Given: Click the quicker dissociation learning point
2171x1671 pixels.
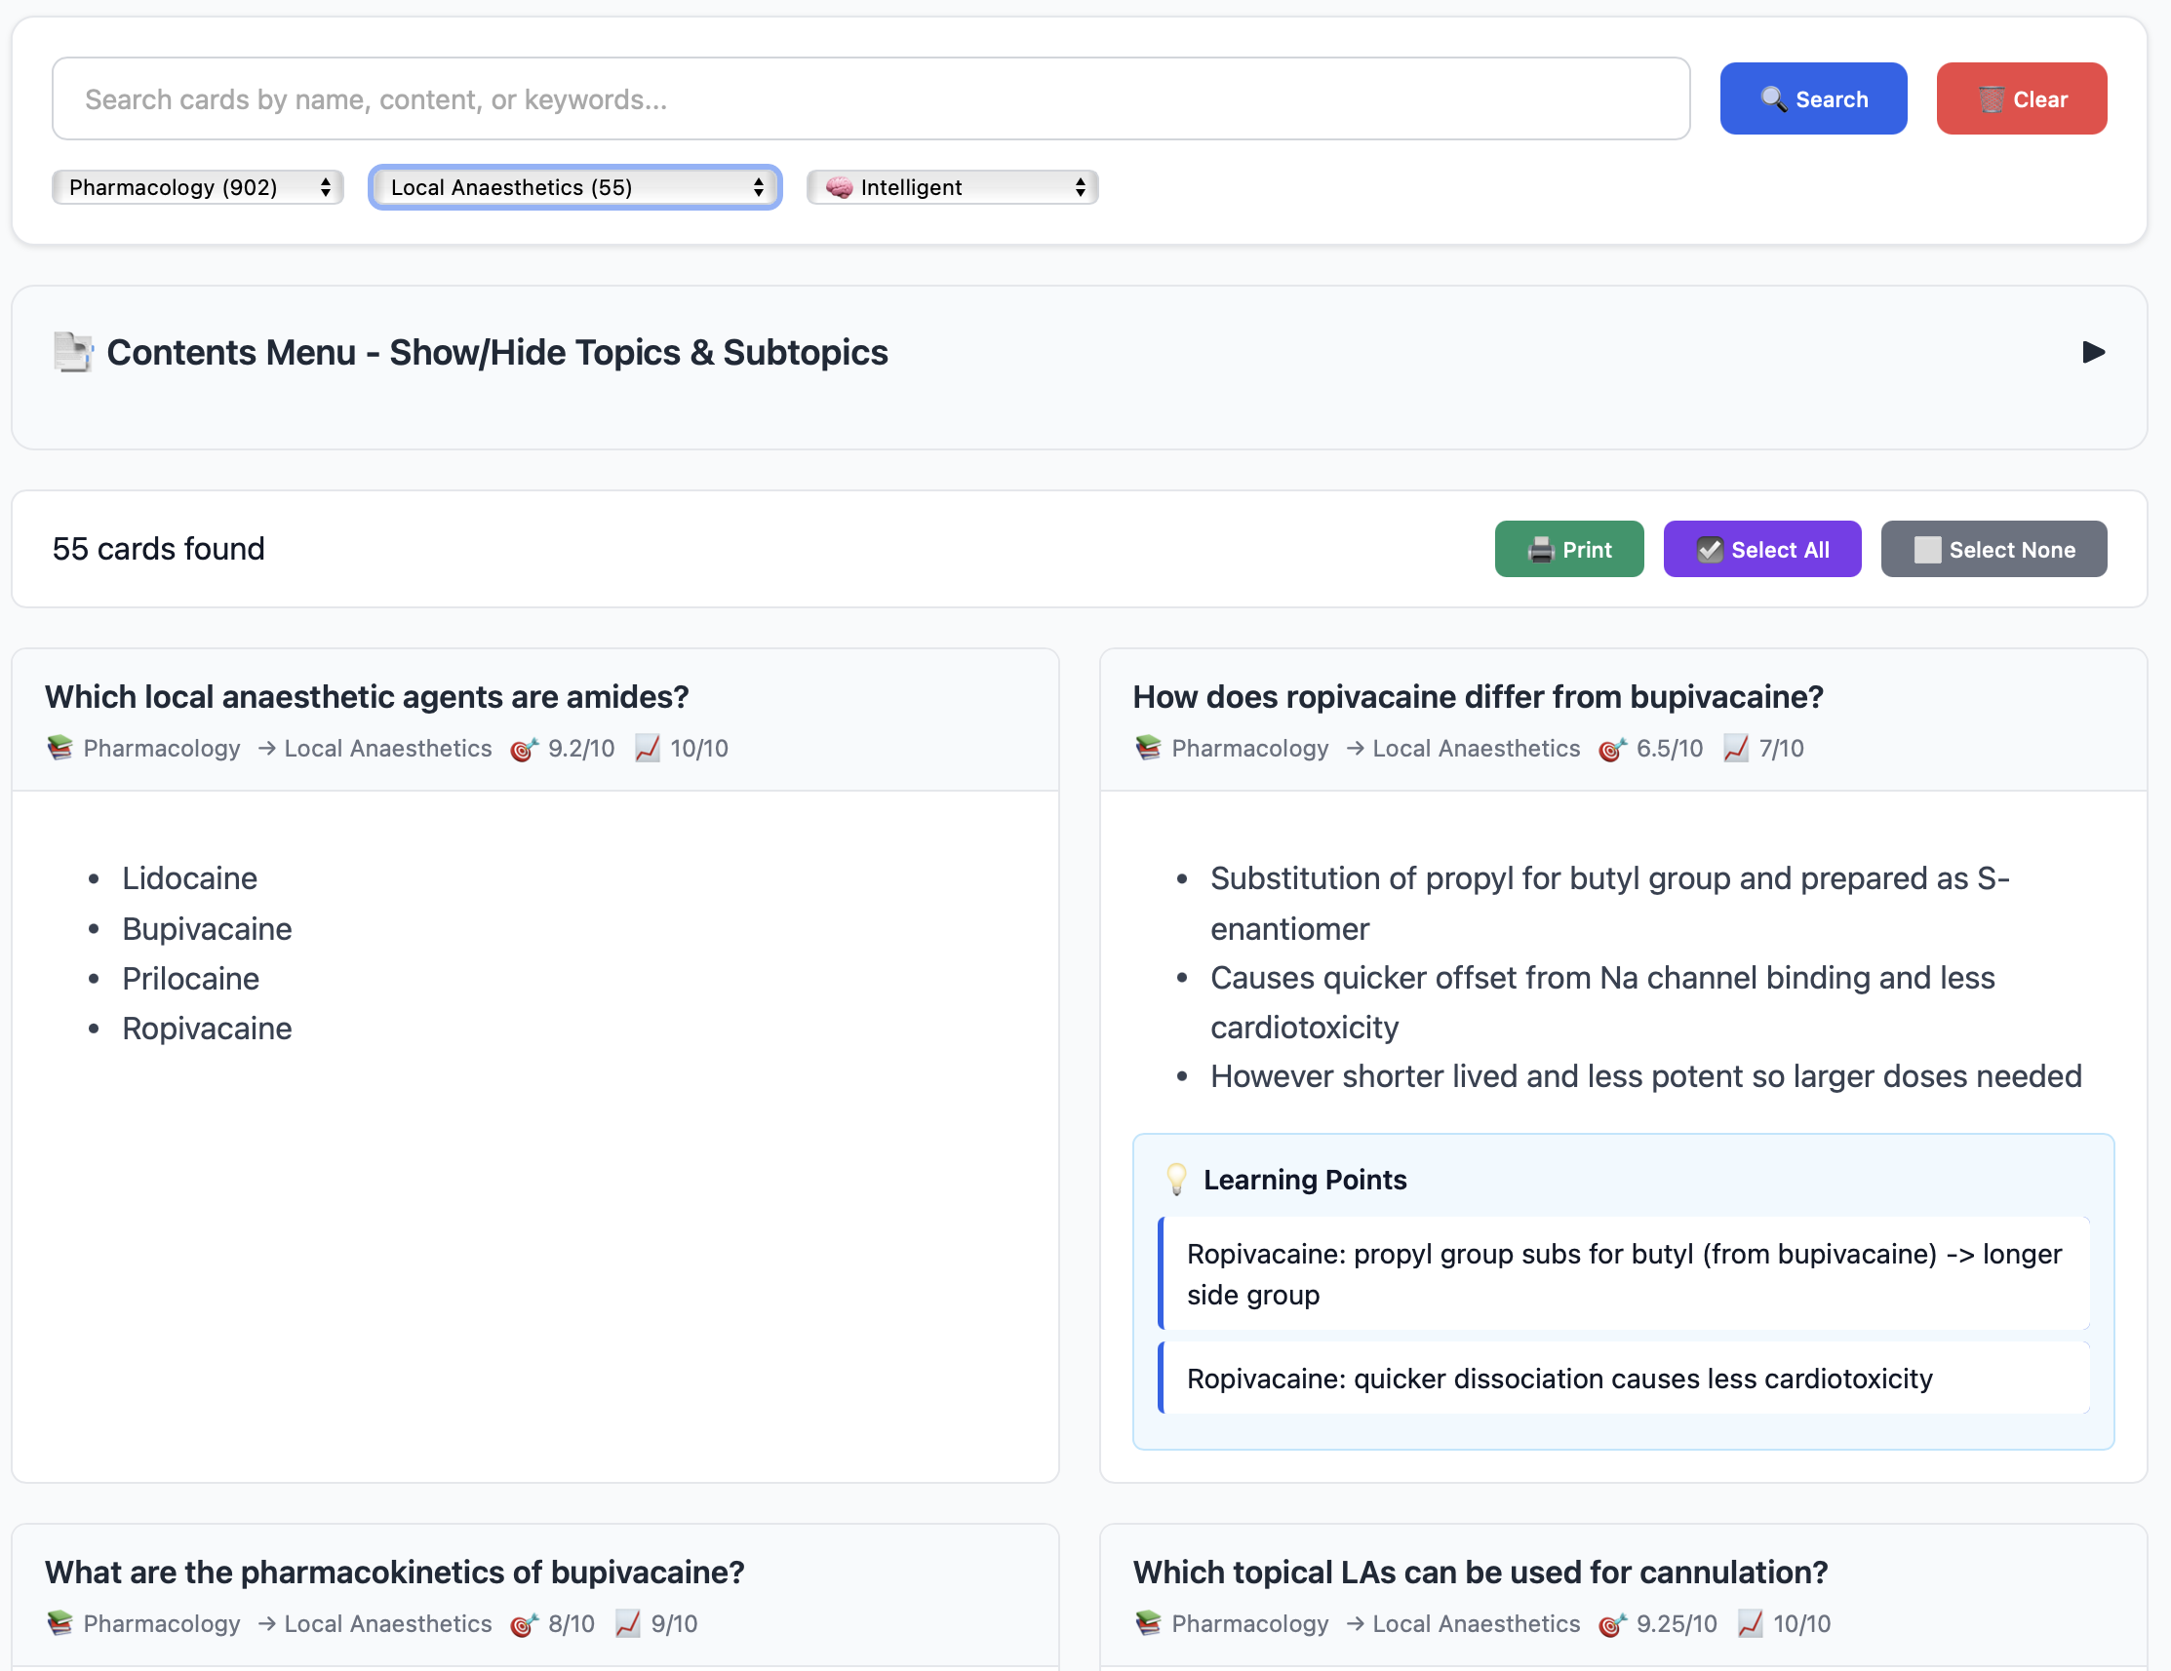Looking at the screenshot, I should (1559, 1378).
